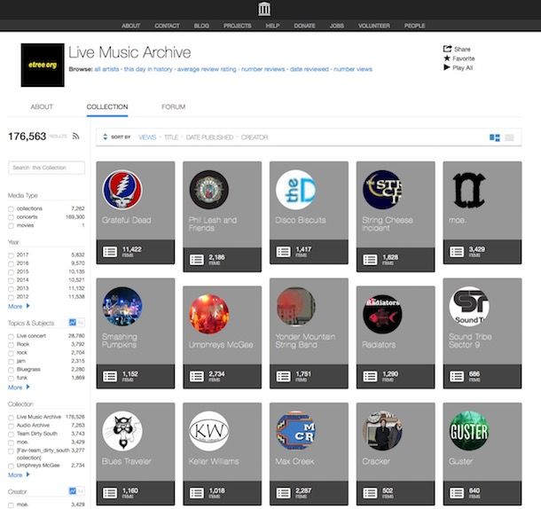Open this day in history link
Image resolution: width=541 pixels, height=509 pixels.
[148, 69]
